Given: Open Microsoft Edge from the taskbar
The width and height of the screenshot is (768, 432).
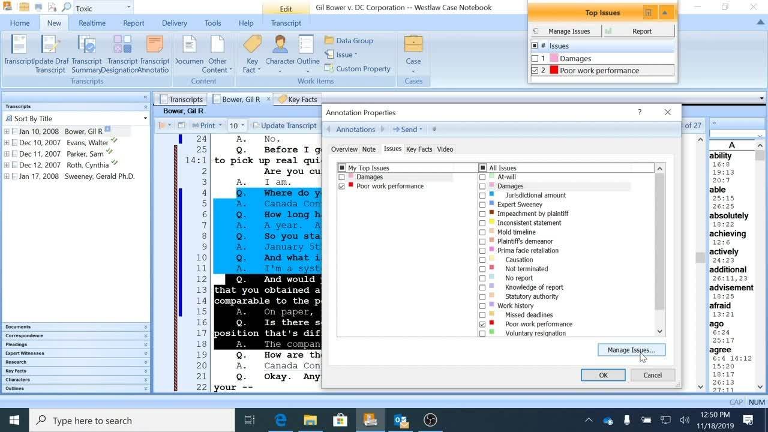Looking at the screenshot, I should pos(280,420).
